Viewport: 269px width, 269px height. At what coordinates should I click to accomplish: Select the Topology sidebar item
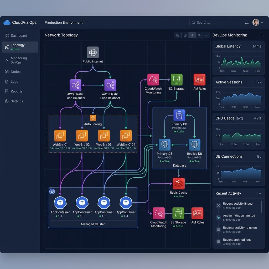pos(20,47)
